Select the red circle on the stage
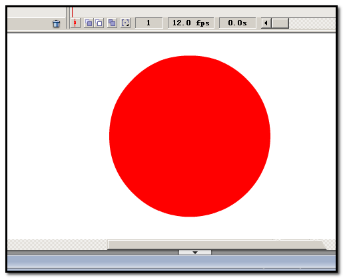The height and width of the screenshot is (278, 343). tap(190, 136)
